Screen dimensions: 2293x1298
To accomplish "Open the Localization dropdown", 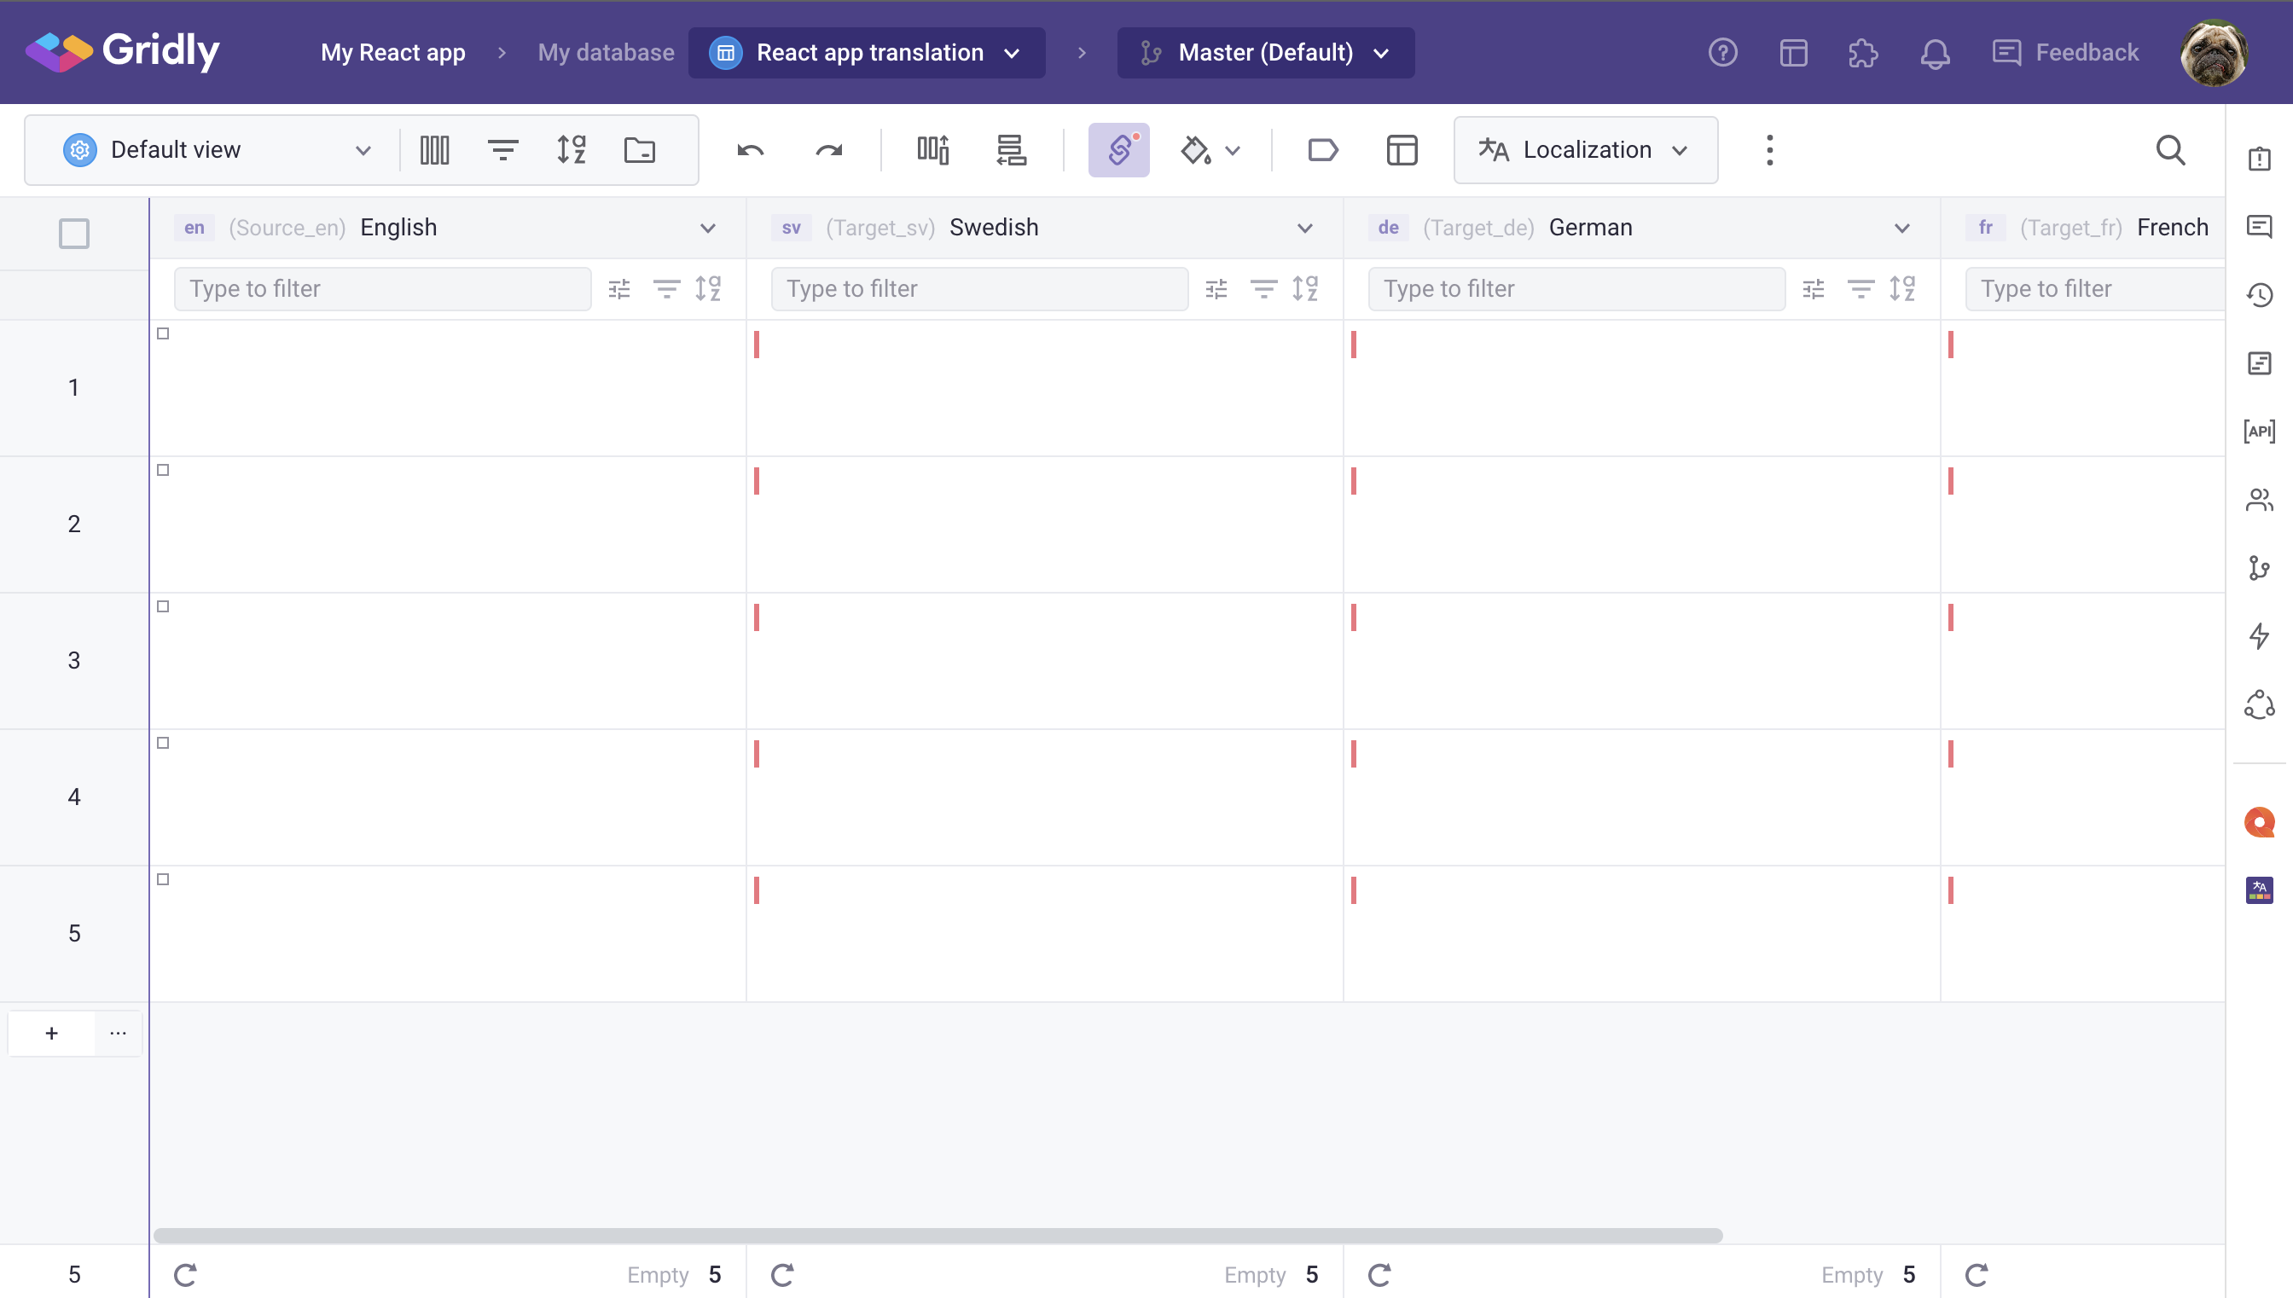I will (x=1584, y=150).
